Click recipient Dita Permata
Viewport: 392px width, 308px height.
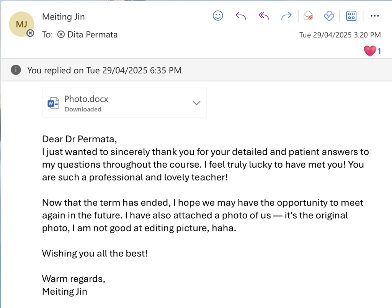point(92,34)
